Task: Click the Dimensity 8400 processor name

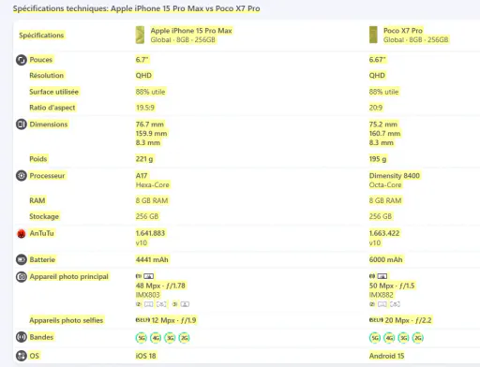Action: (395, 176)
